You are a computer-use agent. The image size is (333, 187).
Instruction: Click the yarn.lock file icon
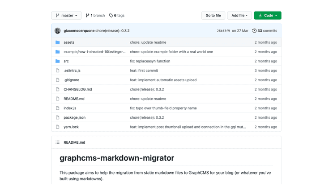tap(58, 127)
